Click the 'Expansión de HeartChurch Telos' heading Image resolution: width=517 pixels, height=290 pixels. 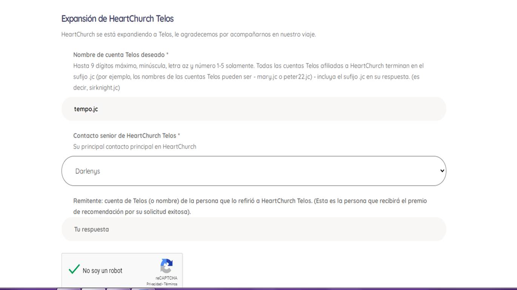point(117,18)
